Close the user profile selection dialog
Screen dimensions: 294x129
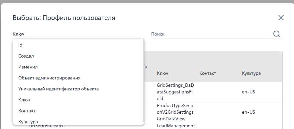(281, 18)
